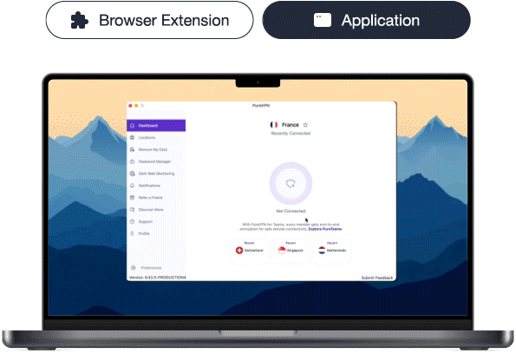Click the Dark Web Monitoring icon

(133, 173)
